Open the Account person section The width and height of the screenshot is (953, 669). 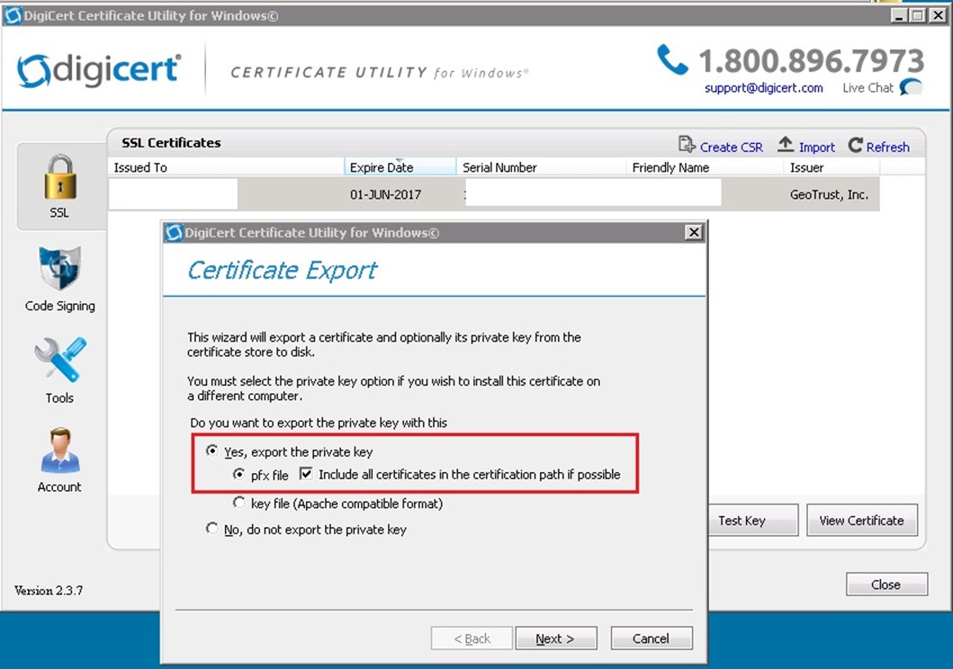59,459
